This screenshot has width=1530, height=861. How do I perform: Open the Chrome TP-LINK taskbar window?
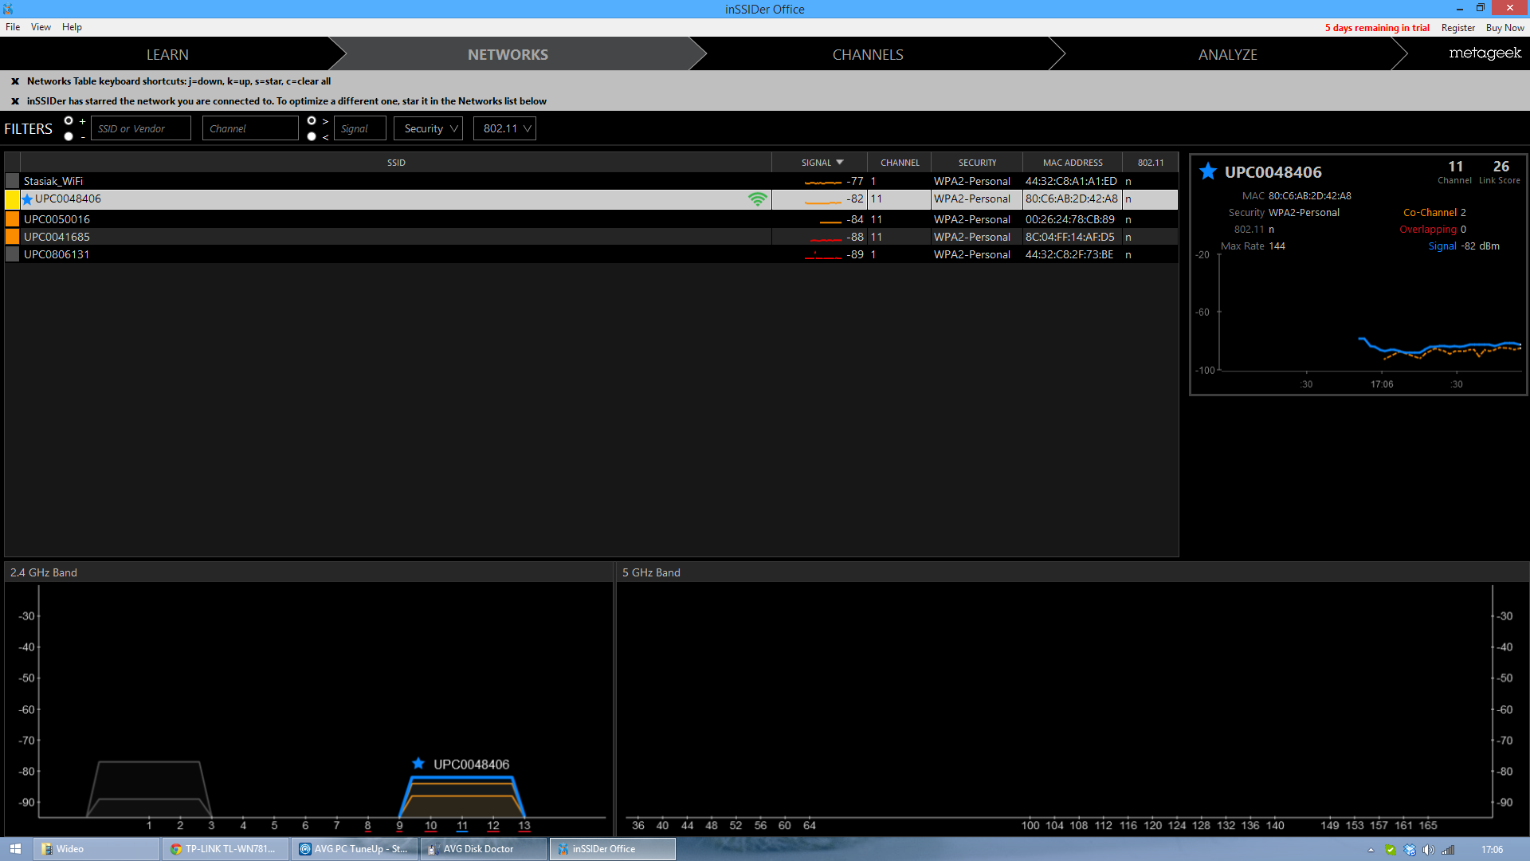(226, 849)
